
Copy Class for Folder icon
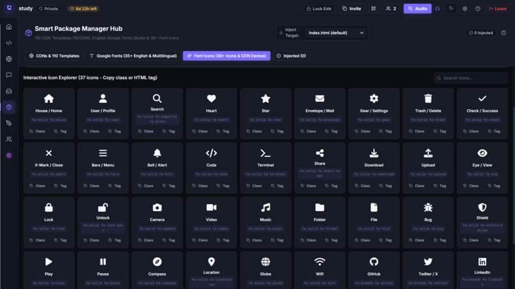[308, 240]
